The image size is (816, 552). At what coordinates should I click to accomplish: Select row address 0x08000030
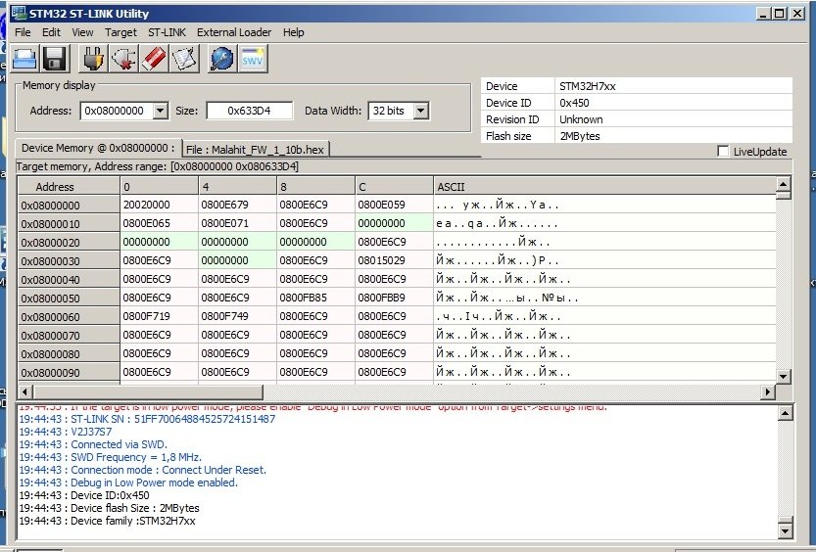point(69,260)
